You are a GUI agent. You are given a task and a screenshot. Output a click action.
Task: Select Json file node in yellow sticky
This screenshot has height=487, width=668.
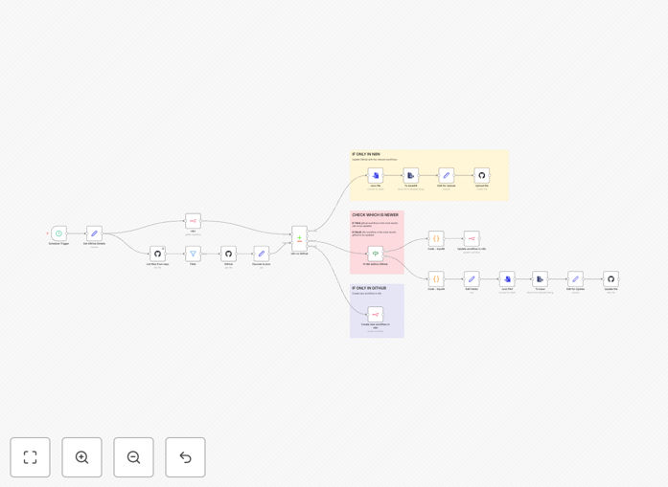(x=376, y=175)
